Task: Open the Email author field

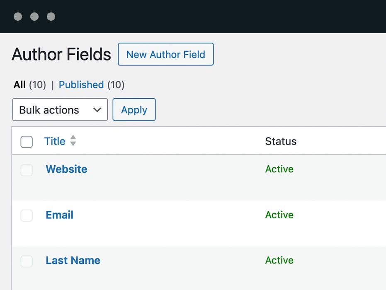Action: (59, 215)
